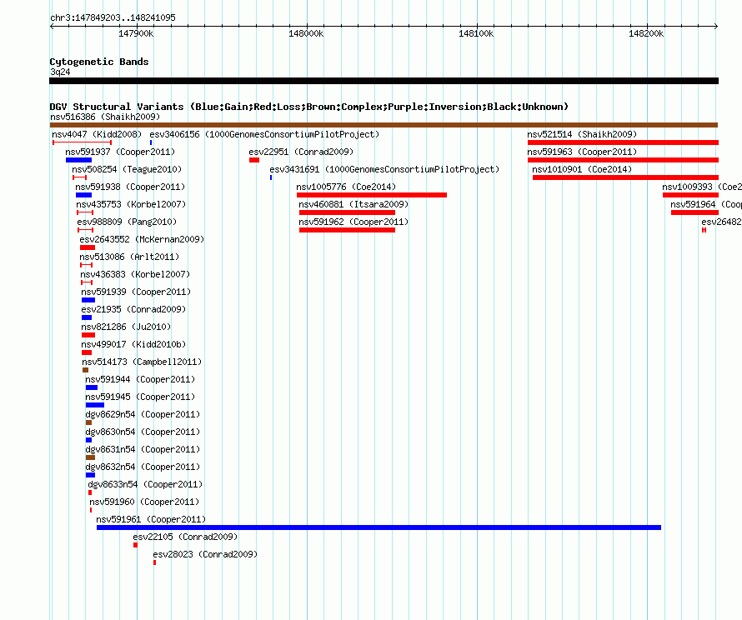Select nsv521514 (Shaikh2009) label
Image resolution: width=742 pixels, height=620 pixels.
[x=582, y=134]
